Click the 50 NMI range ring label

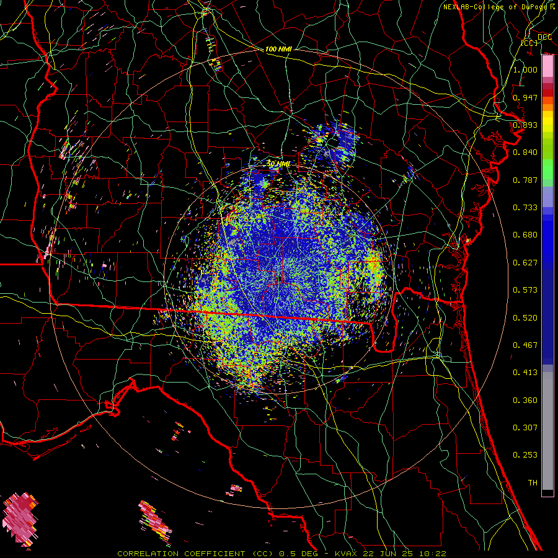(278, 164)
